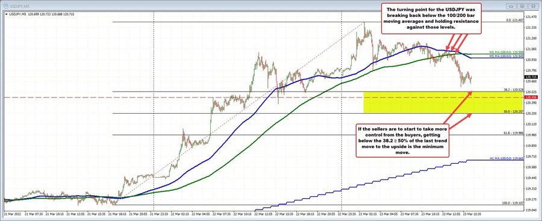Close the USDJPY,M5 chart window
This screenshot has width=542, height=221.
[x=533, y=5]
